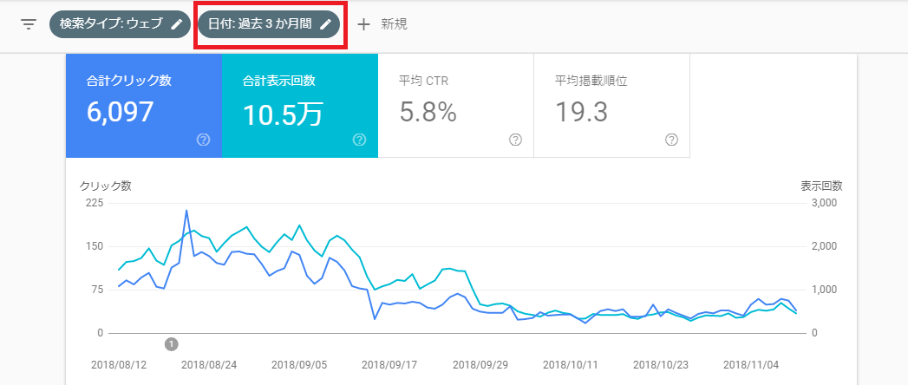The image size is (908, 385).
Task: Click the 2018/10/23 date label
Action: (x=659, y=365)
